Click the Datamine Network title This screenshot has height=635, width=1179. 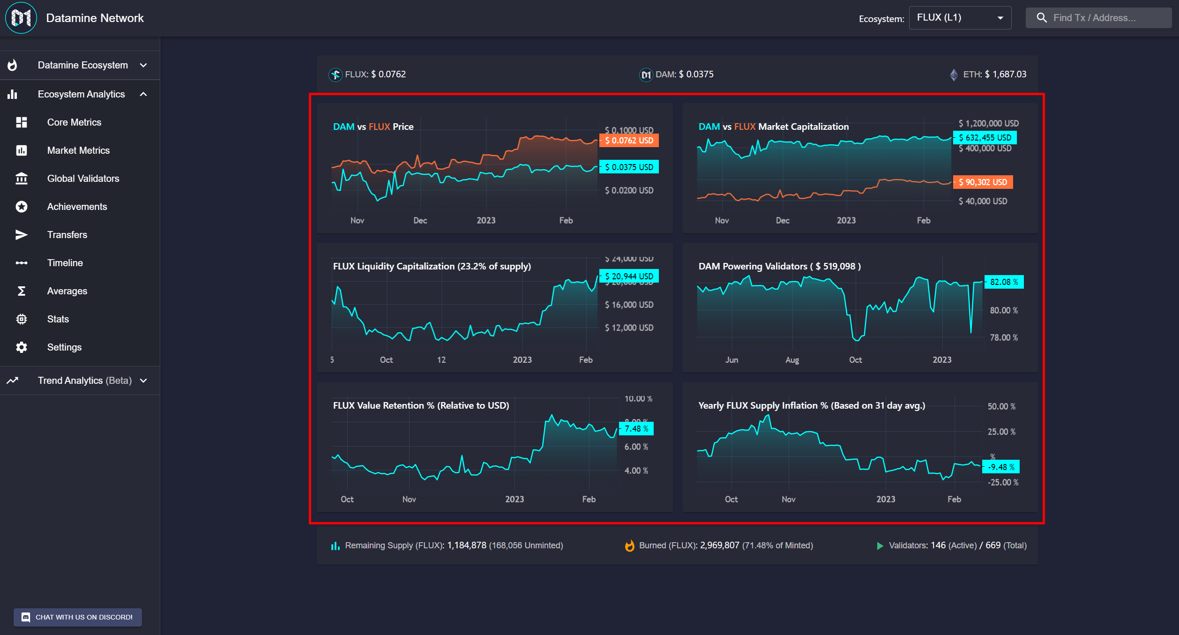tap(95, 18)
